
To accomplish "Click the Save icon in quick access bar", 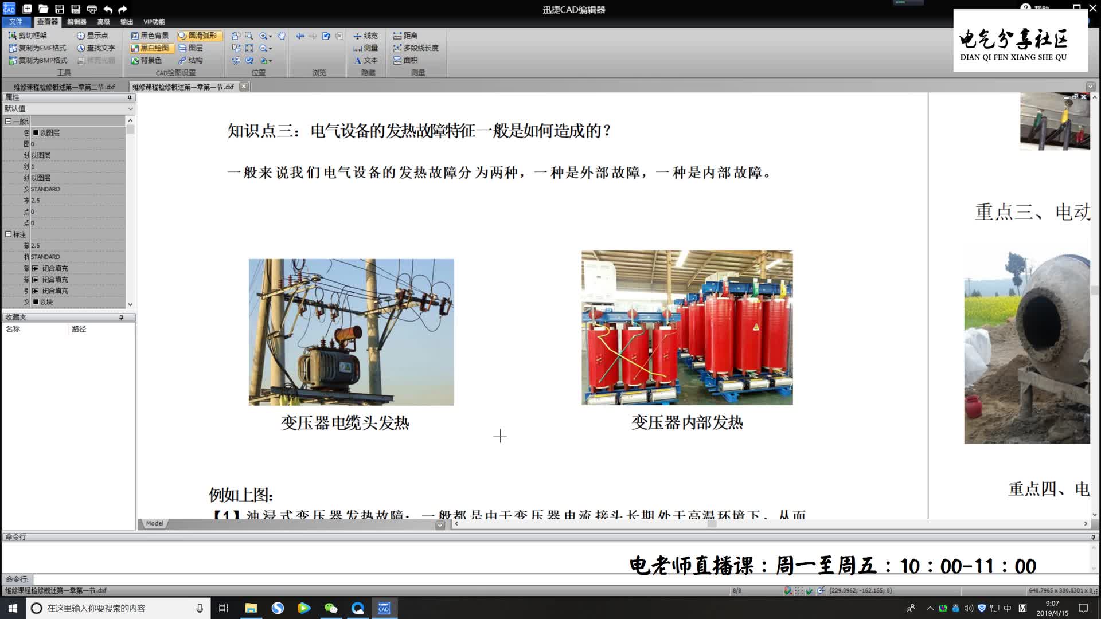I will point(59,9).
